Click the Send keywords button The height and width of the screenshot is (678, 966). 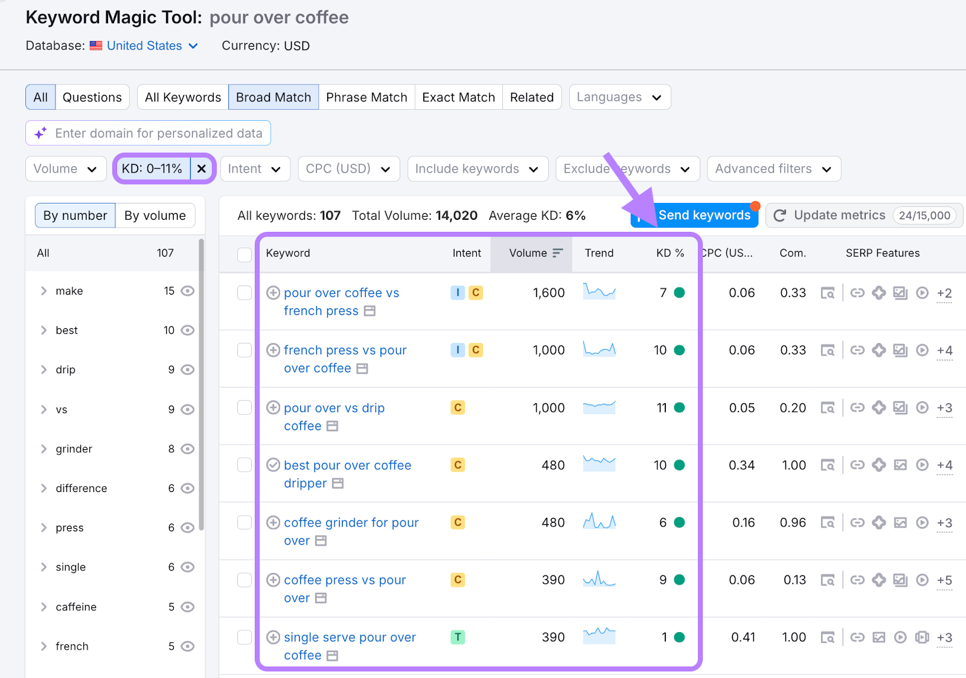click(x=703, y=216)
